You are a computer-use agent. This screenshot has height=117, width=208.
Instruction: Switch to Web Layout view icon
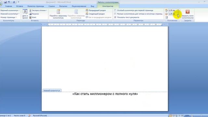point(176,116)
